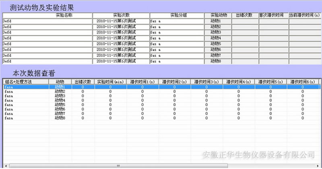Click the horizontal scrollbar thumb of data list
The height and width of the screenshot is (169, 322).
[x=118, y=166]
